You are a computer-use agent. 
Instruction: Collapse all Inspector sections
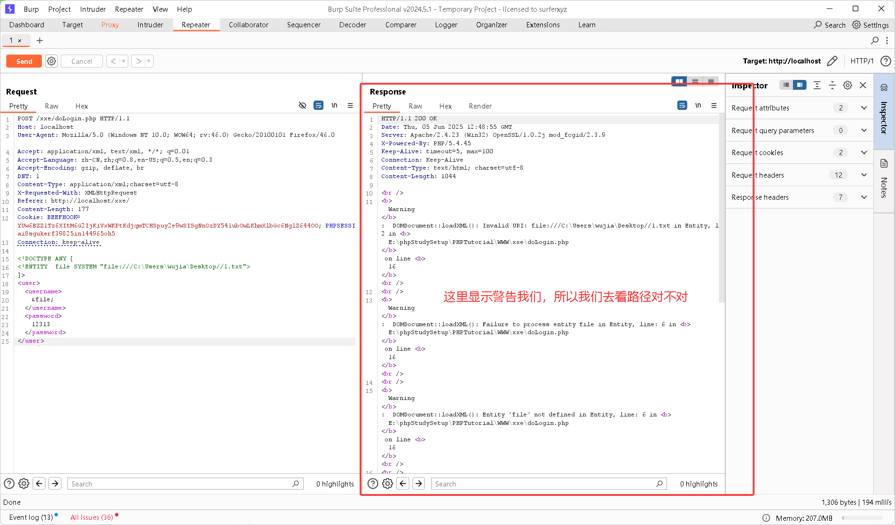(x=832, y=85)
